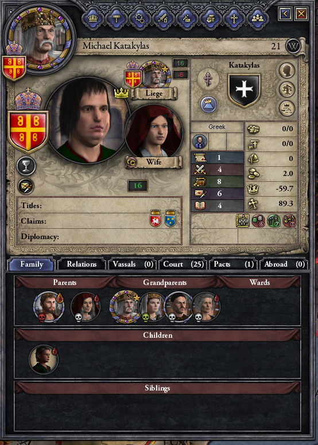The image size is (318, 445).
Task: Click the crown realm toolbar icon
Action: click(93, 19)
